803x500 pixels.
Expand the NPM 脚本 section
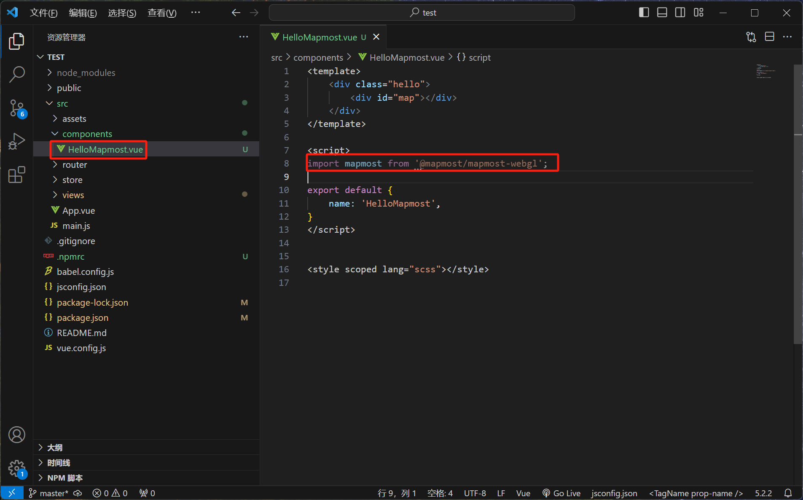pos(146,478)
